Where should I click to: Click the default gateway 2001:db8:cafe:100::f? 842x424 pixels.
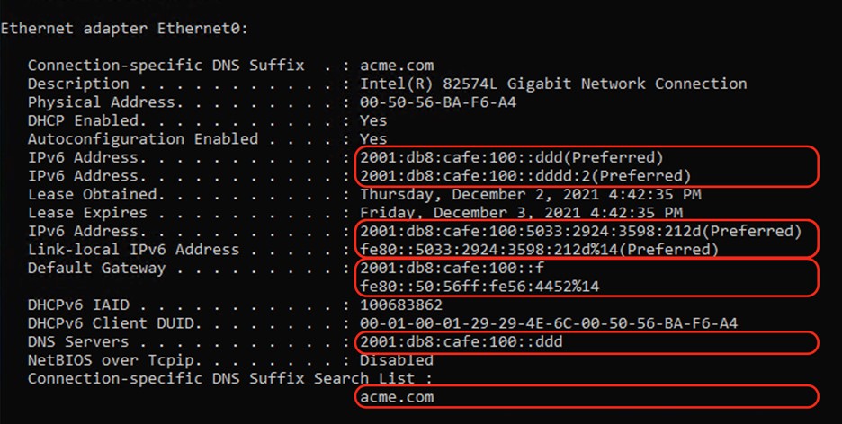(452, 269)
